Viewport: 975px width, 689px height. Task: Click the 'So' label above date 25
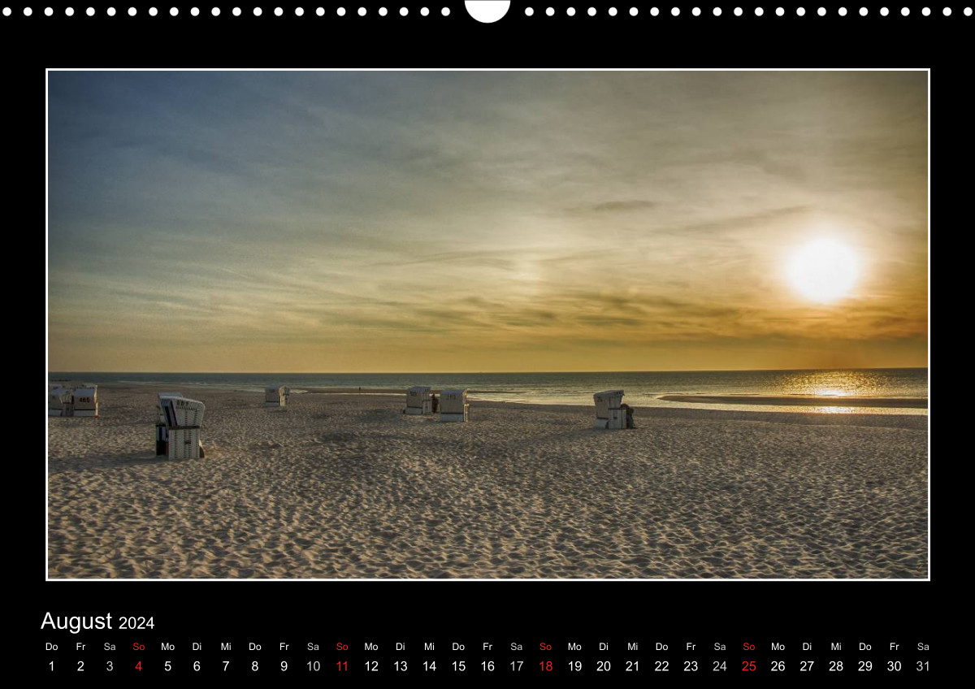(749, 647)
